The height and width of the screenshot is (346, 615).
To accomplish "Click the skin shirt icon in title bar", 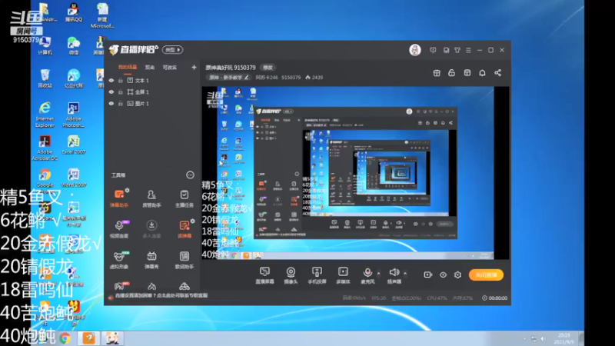I will tap(457, 50).
